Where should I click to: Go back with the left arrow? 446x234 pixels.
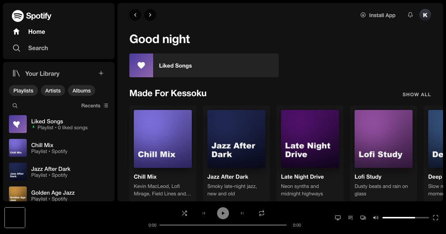[135, 15]
